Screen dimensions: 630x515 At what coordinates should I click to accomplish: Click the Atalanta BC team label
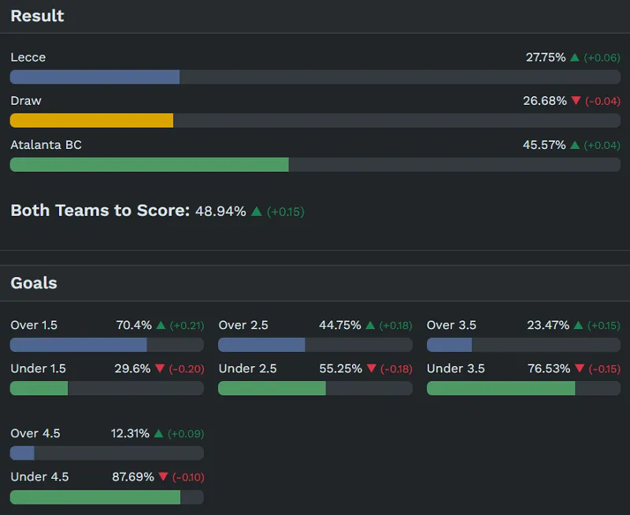click(x=46, y=145)
